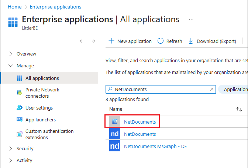Click the User settings gear-person icon

coord(20,108)
